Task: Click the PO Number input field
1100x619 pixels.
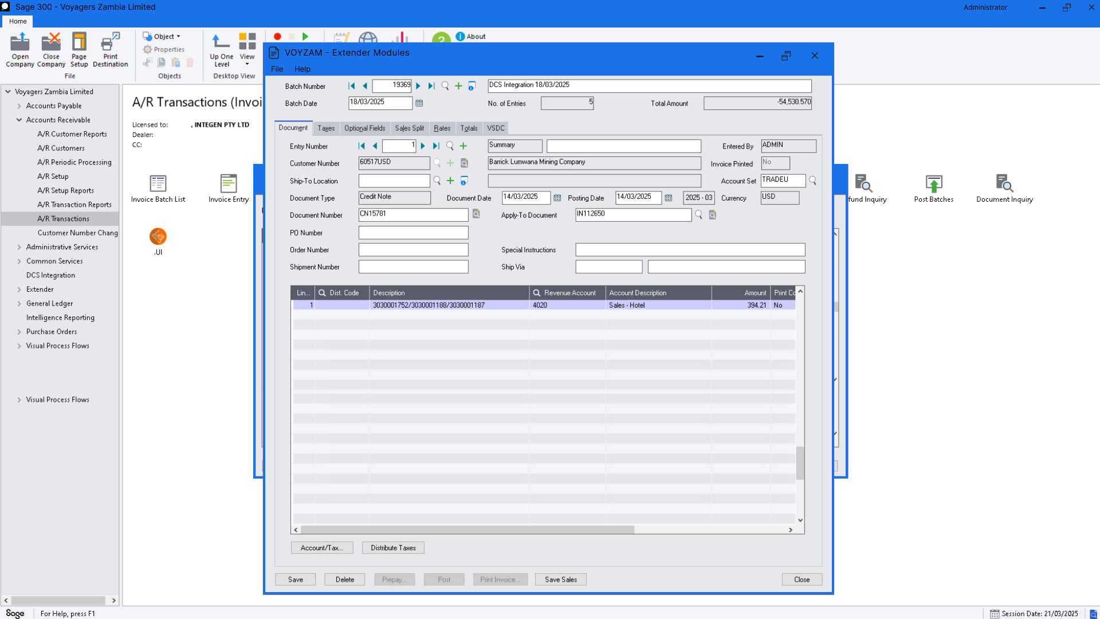Action: pyautogui.click(x=413, y=233)
